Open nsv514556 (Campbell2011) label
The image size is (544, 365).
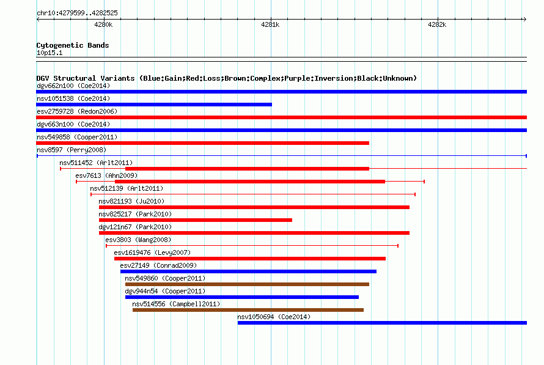[176, 304]
